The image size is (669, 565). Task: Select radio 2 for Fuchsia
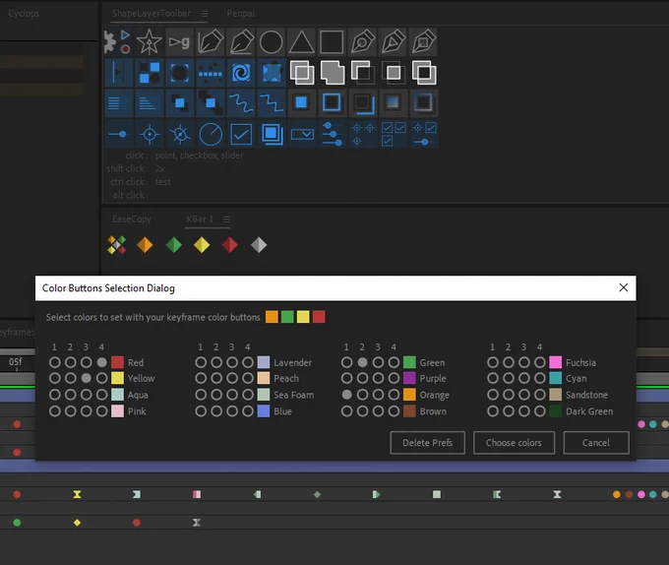[x=509, y=362]
